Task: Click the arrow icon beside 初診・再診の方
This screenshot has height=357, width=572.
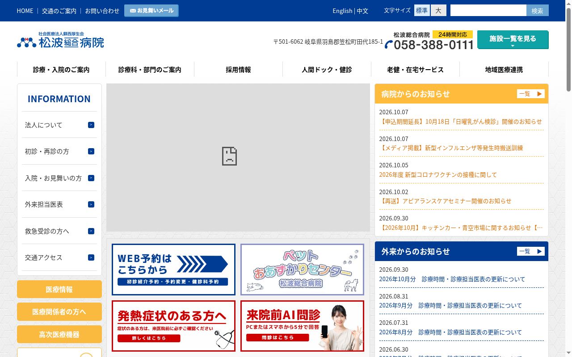Action: click(x=91, y=151)
